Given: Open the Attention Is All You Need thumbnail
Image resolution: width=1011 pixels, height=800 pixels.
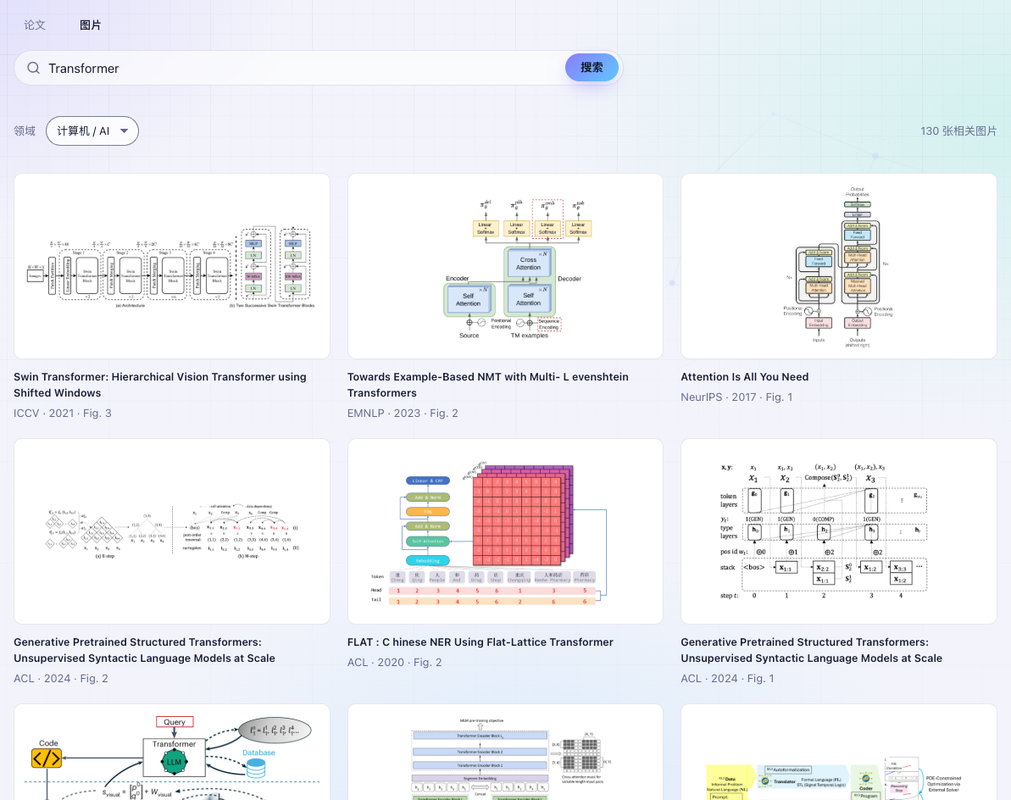Looking at the screenshot, I should click(x=839, y=266).
